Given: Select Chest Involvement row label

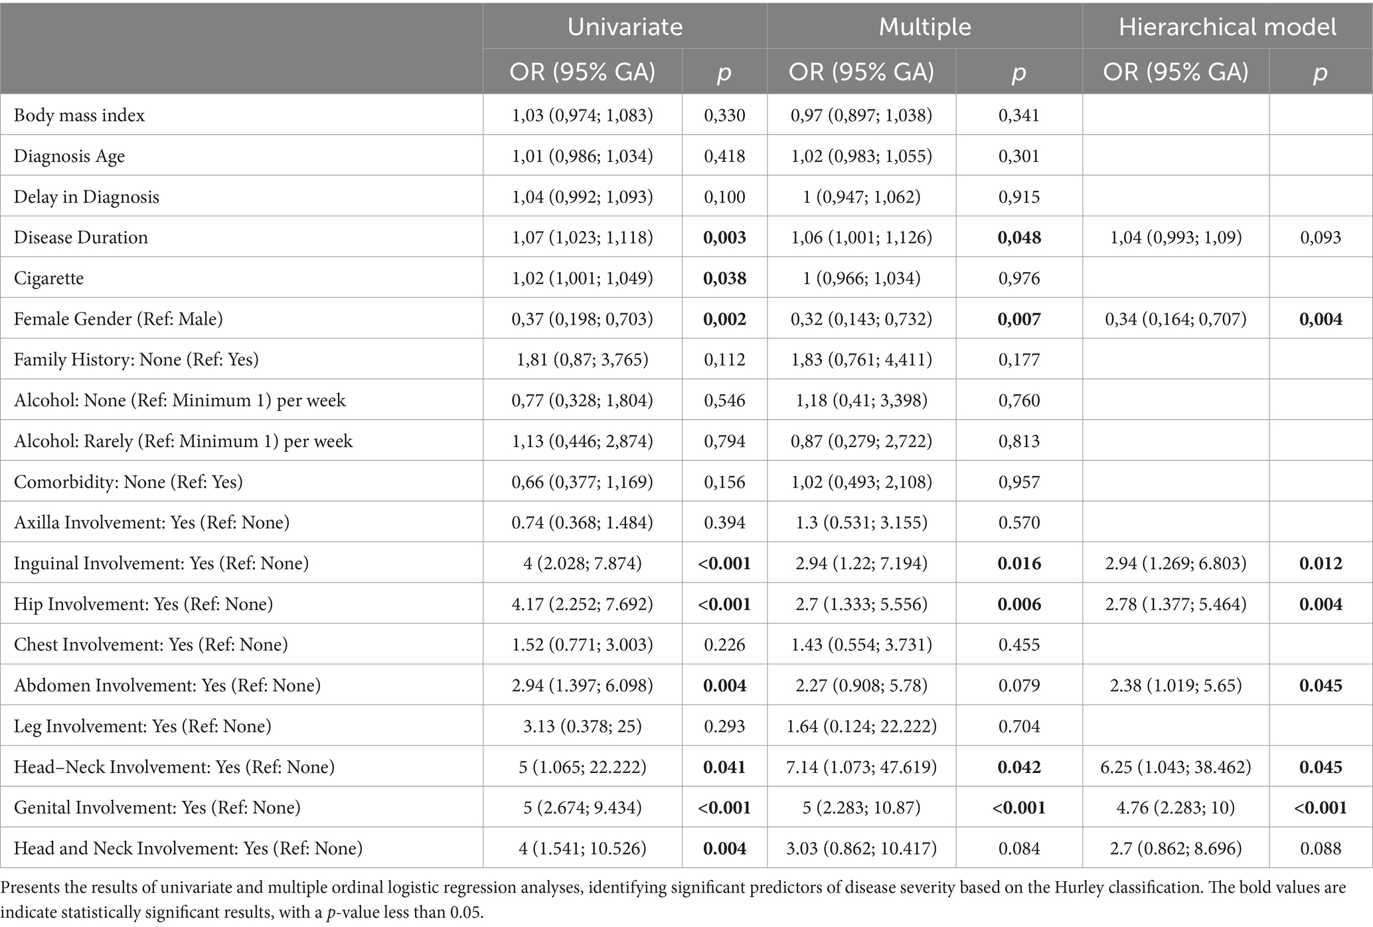Looking at the screenshot, I should tap(151, 645).
